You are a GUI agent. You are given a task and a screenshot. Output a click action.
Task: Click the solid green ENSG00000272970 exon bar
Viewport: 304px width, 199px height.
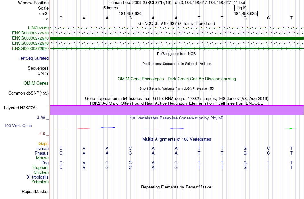[177, 38]
